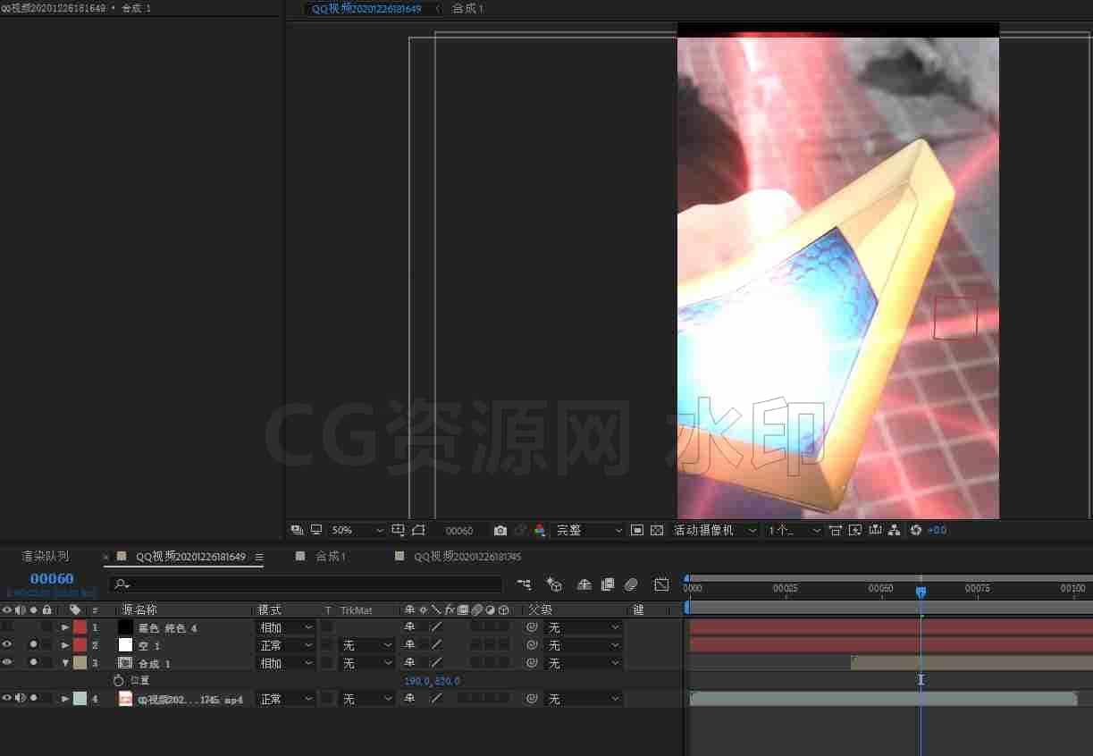Open the 1个 view layout dropdown
Screen dimensions: 1093x756
coord(794,530)
